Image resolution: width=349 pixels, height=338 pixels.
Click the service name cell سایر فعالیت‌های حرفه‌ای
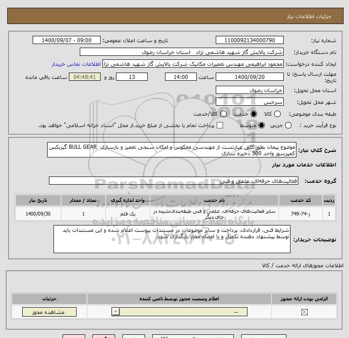click(x=214, y=214)
